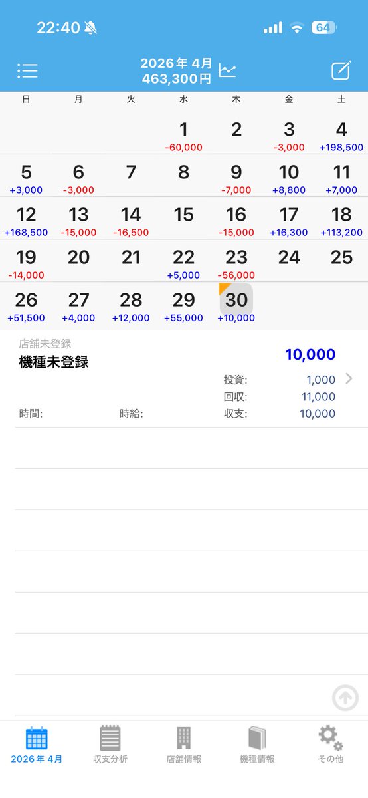Select day 21 in the calendar
Viewport: 368px width, 798px height.
click(131, 263)
